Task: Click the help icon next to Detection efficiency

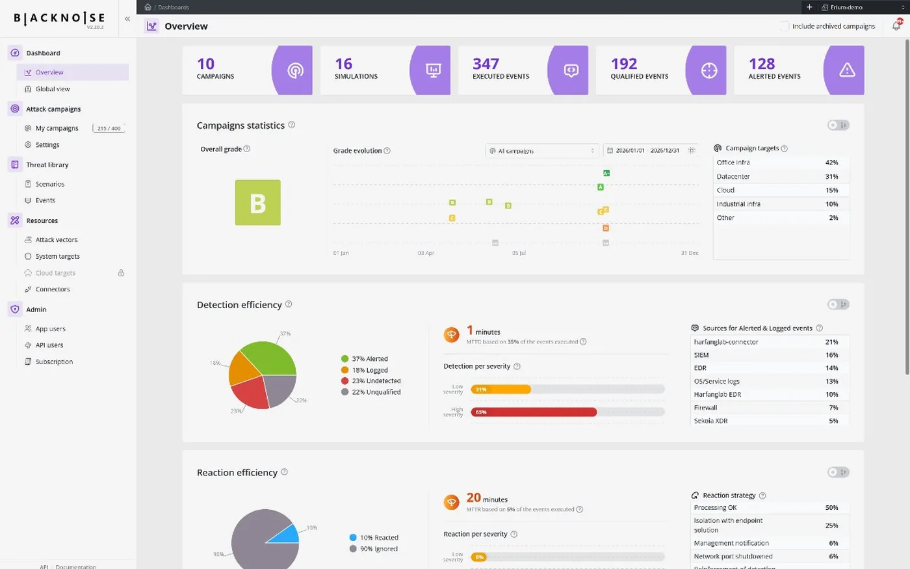Action: 289,304
